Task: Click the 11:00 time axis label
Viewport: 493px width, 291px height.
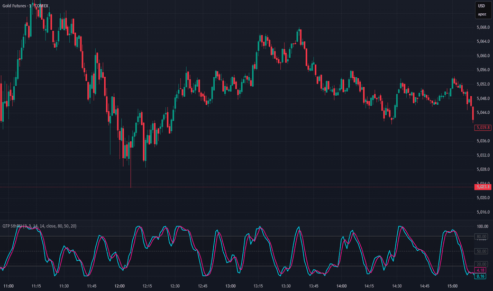Action: pyautogui.click(x=8, y=286)
